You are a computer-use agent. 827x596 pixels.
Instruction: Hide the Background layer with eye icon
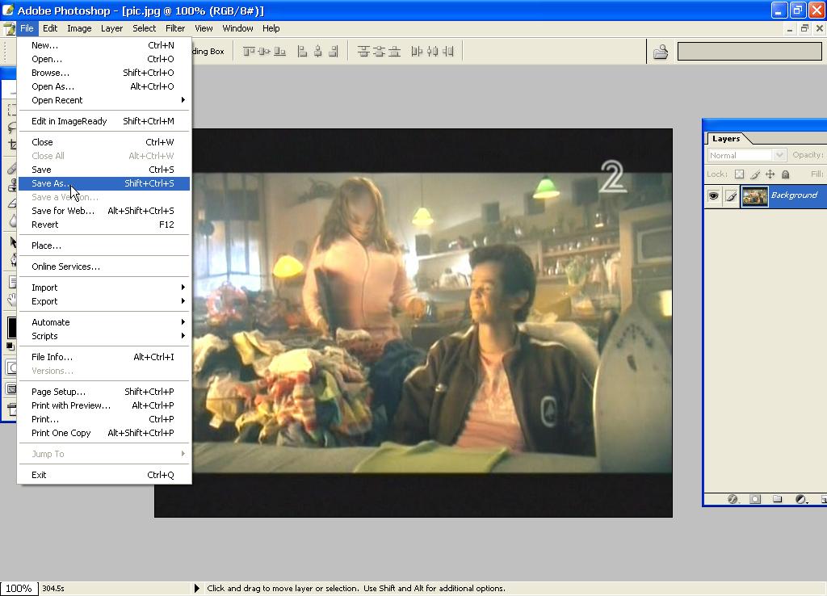pyautogui.click(x=713, y=195)
